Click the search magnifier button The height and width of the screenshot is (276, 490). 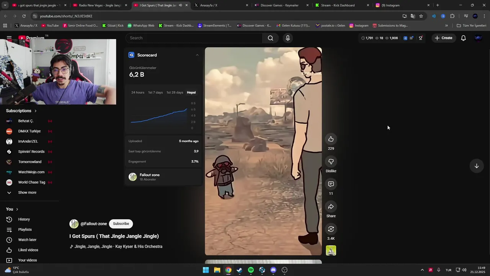270,38
